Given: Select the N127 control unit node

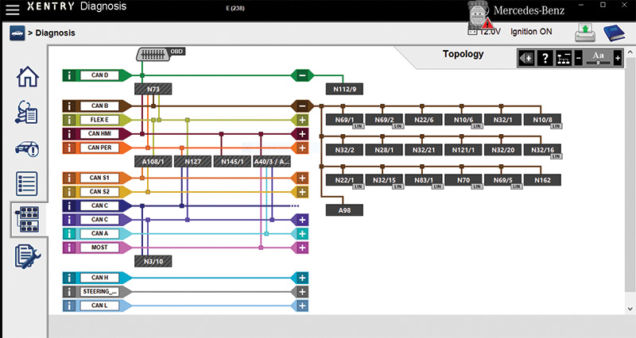Looking at the screenshot, I should (192, 162).
